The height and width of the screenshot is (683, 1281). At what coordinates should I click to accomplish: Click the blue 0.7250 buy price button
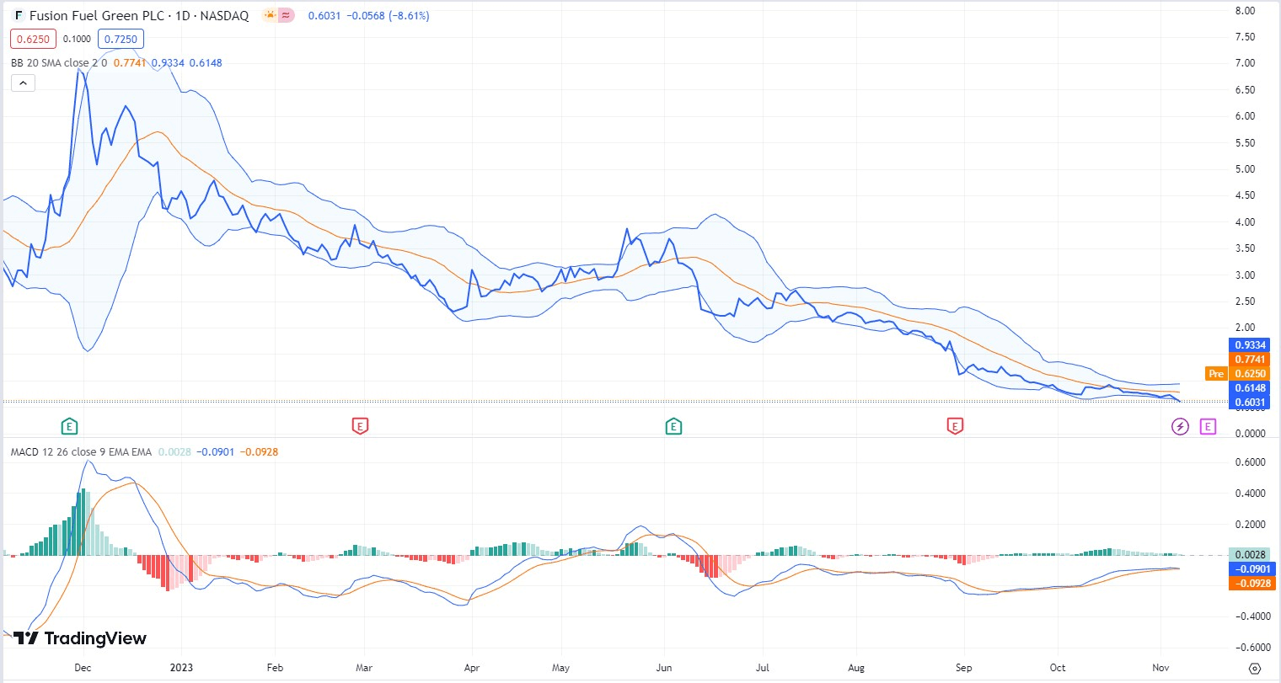coord(121,39)
